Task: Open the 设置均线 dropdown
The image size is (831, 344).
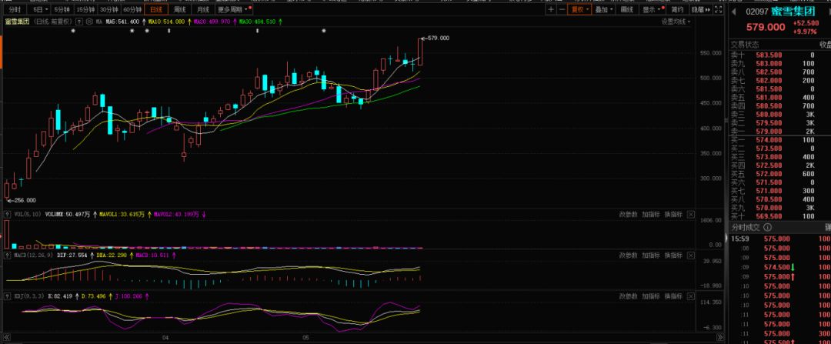Action: (x=677, y=22)
